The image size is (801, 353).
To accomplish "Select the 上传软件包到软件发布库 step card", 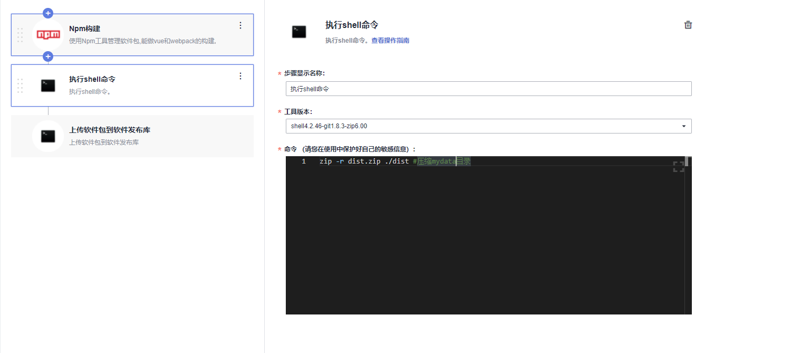I will pyautogui.click(x=132, y=136).
